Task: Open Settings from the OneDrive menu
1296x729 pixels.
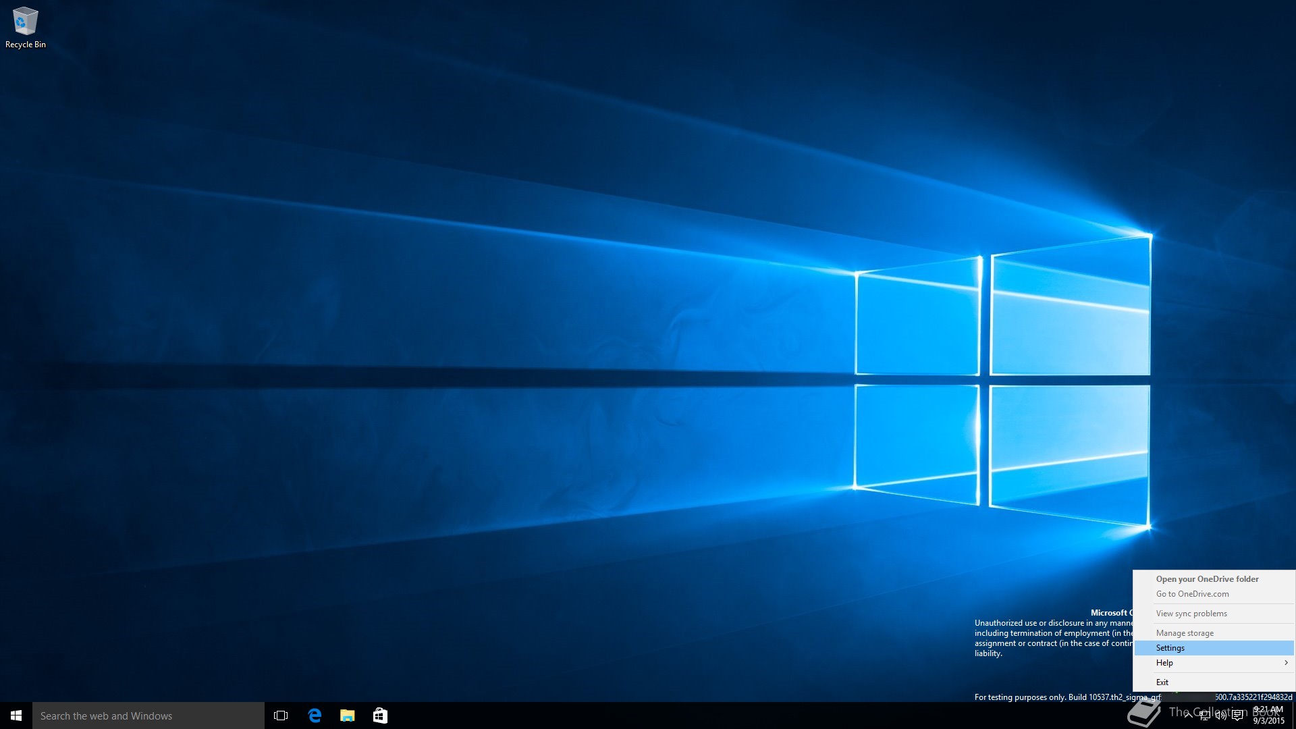Action: tap(1214, 648)
